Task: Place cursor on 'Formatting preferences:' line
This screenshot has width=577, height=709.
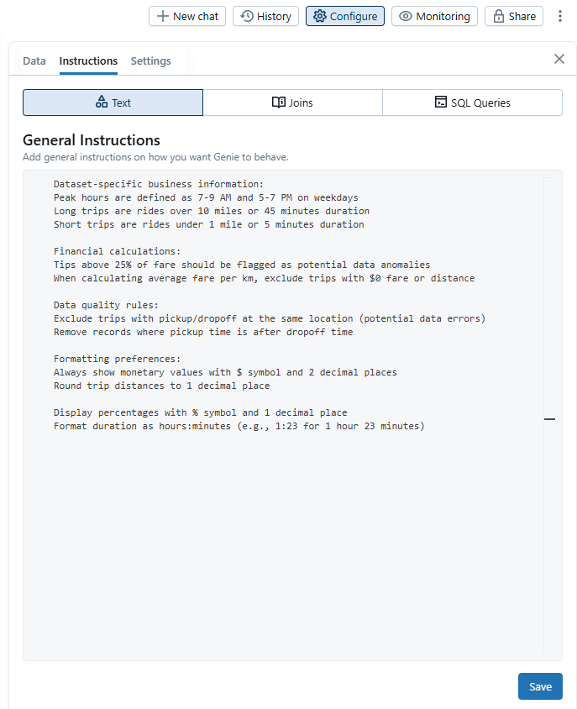Action: pos(117,359)
